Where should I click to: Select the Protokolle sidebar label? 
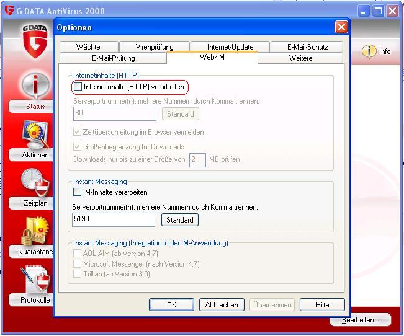(35, 300)
